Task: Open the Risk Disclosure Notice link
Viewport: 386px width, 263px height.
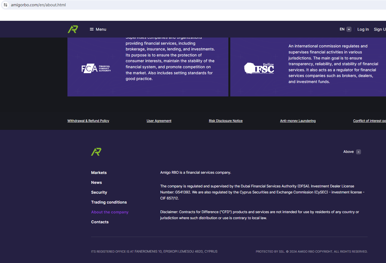Action: tap(226, 121)
